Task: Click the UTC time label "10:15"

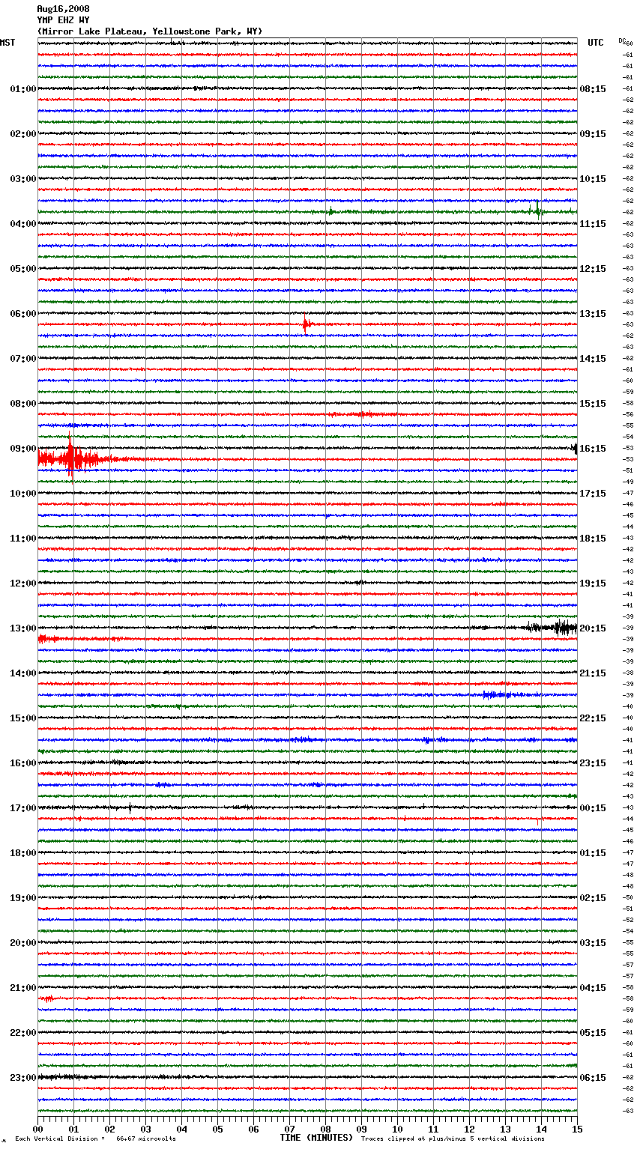Action: click(593, 179)
